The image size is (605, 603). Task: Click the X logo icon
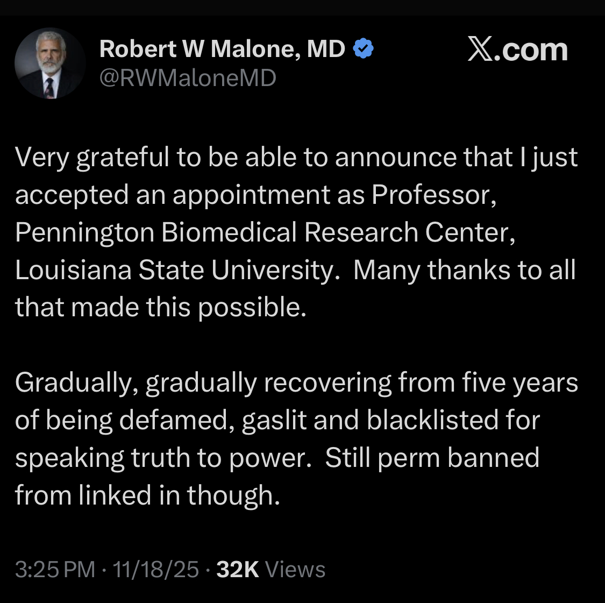pos(479,50)
